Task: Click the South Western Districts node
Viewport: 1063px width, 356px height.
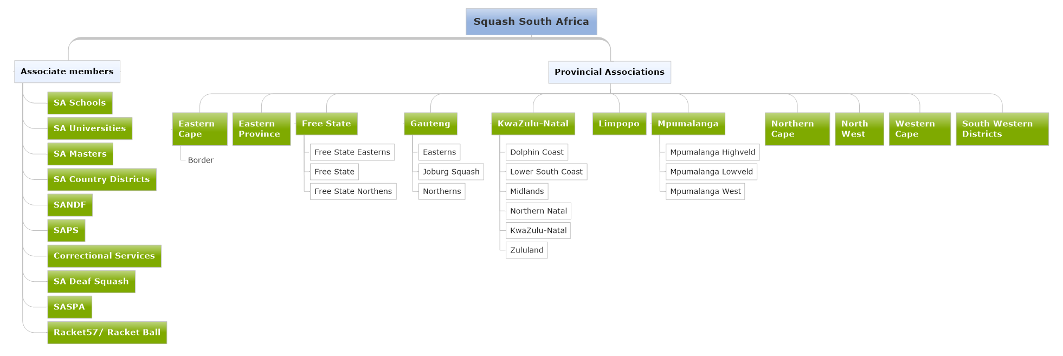Action: click(x=1002, y=129)
